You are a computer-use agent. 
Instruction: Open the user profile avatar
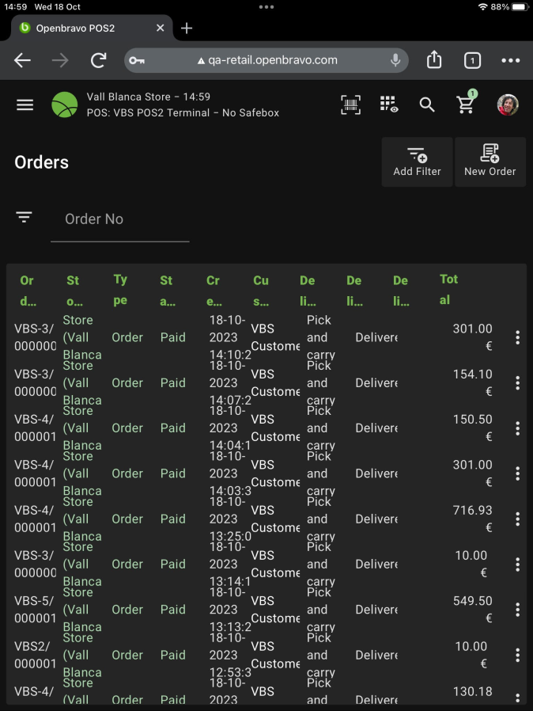508,105
